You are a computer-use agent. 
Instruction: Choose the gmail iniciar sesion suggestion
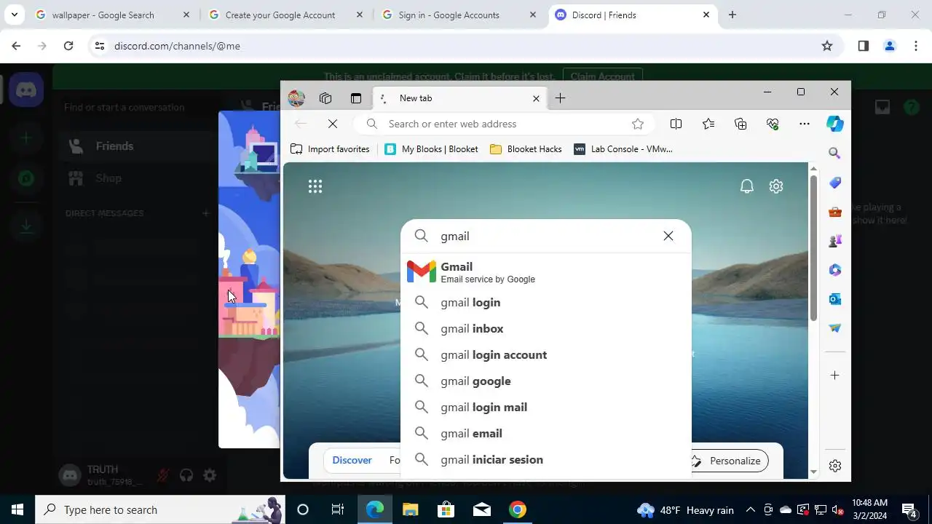click(546, 459)
